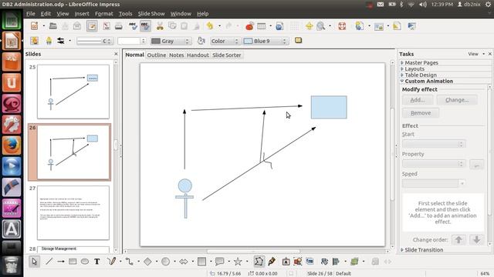Screen dimensions: 494x277
Task: Activate the Text tool
Action: click(97, 262)
